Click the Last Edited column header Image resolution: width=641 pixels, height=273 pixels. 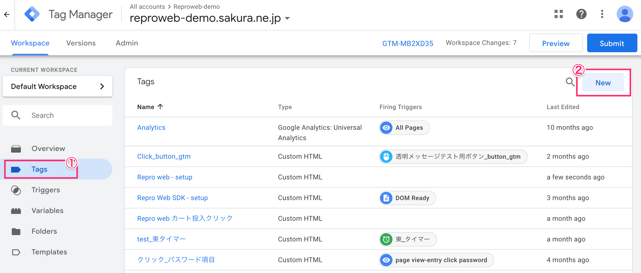(x=563, y=107)
